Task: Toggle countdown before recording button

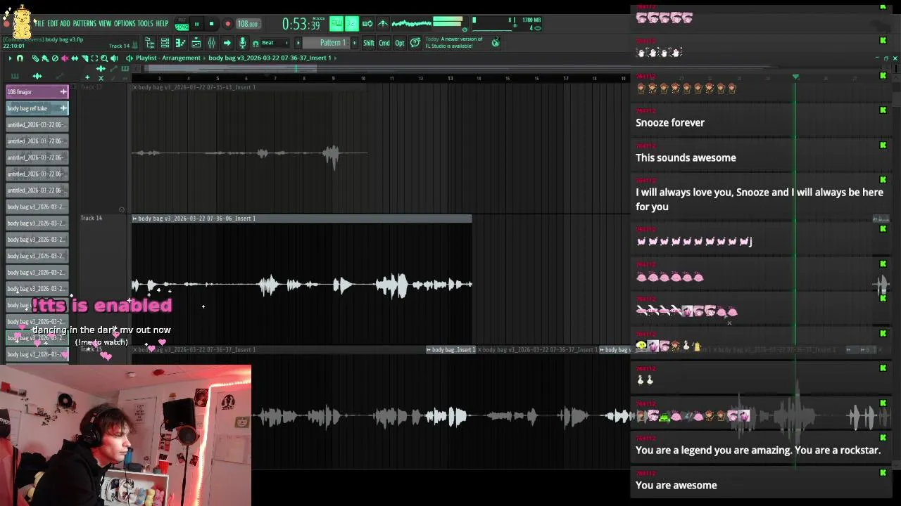Action: (352, 23)
